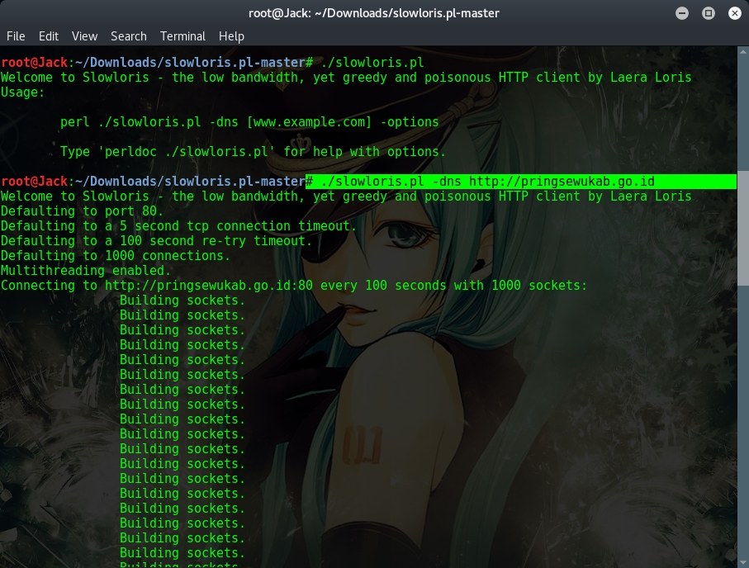The height and width of the screenshot is (568, 749).
Task: Open the Edit menu
Action: click(48, 36)
